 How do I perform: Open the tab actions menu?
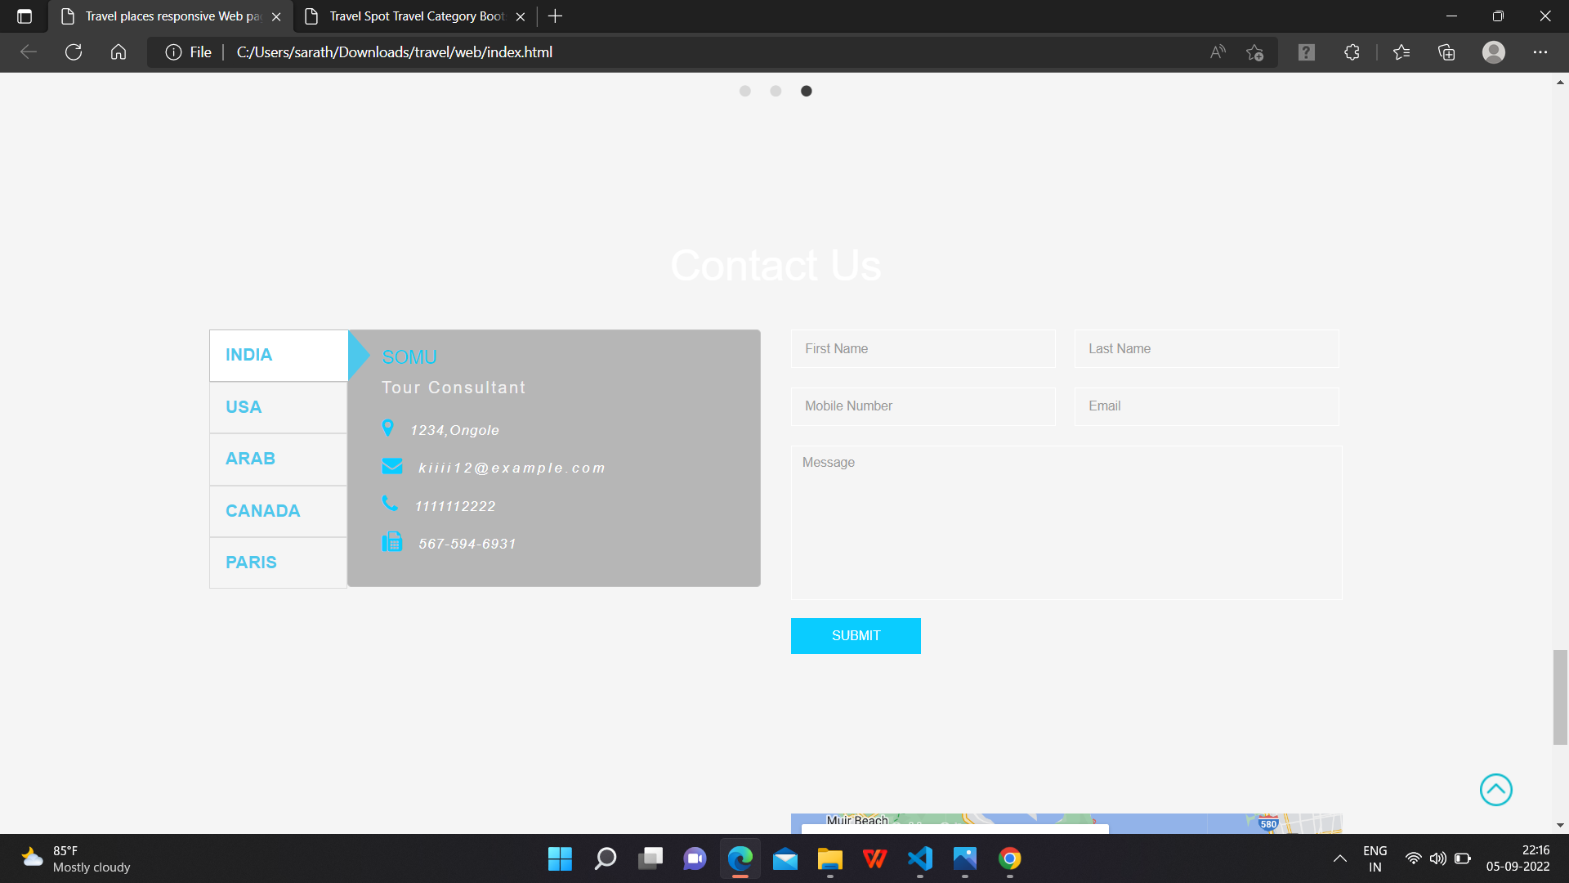(x=24, y=16)
